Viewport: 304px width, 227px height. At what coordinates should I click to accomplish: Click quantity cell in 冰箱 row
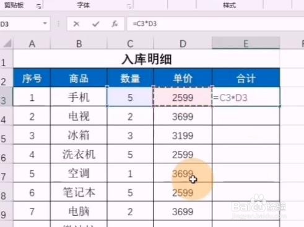(x=130, y=135)
